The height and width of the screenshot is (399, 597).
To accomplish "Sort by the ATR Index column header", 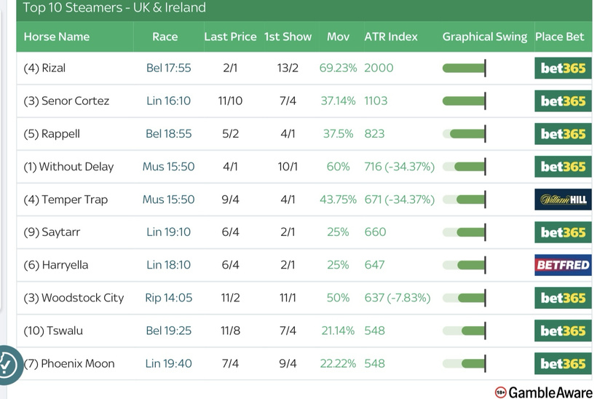I will pos(391,36).
